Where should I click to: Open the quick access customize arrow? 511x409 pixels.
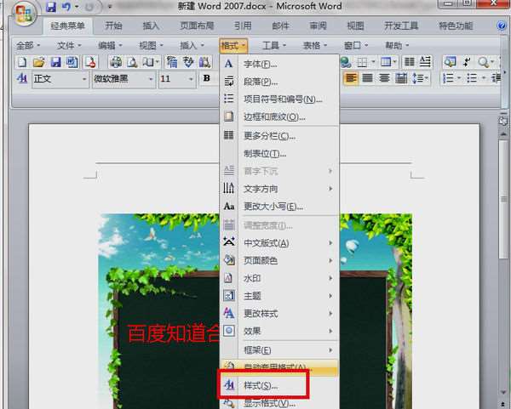pyautogui.click(x=110, y=7)
